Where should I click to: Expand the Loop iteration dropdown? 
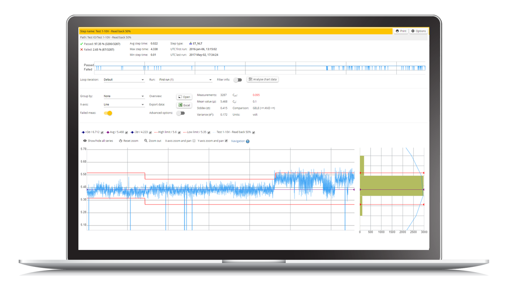click(x=124, y=80)
